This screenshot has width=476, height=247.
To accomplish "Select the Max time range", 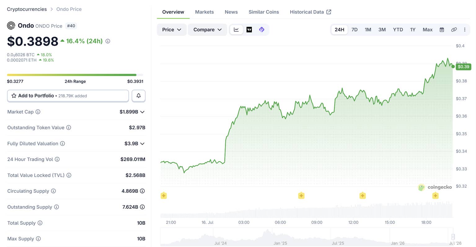I will pyautogui.click(x=427, y=30).
